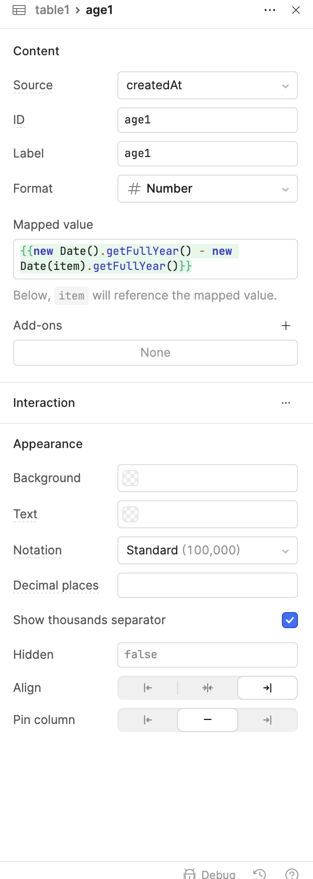Pin column to the right side
The image size is (313, 879).
(267, 720)
